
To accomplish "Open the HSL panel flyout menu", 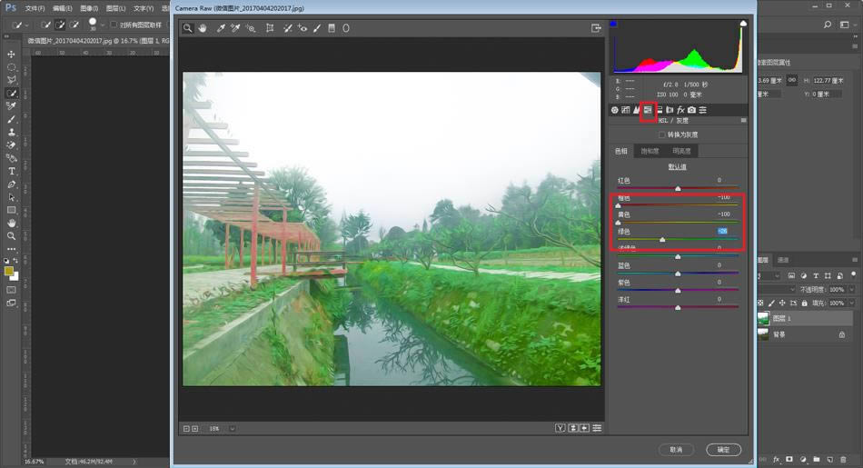I will [743, 120].
